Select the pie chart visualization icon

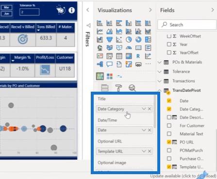click(129, 40)
